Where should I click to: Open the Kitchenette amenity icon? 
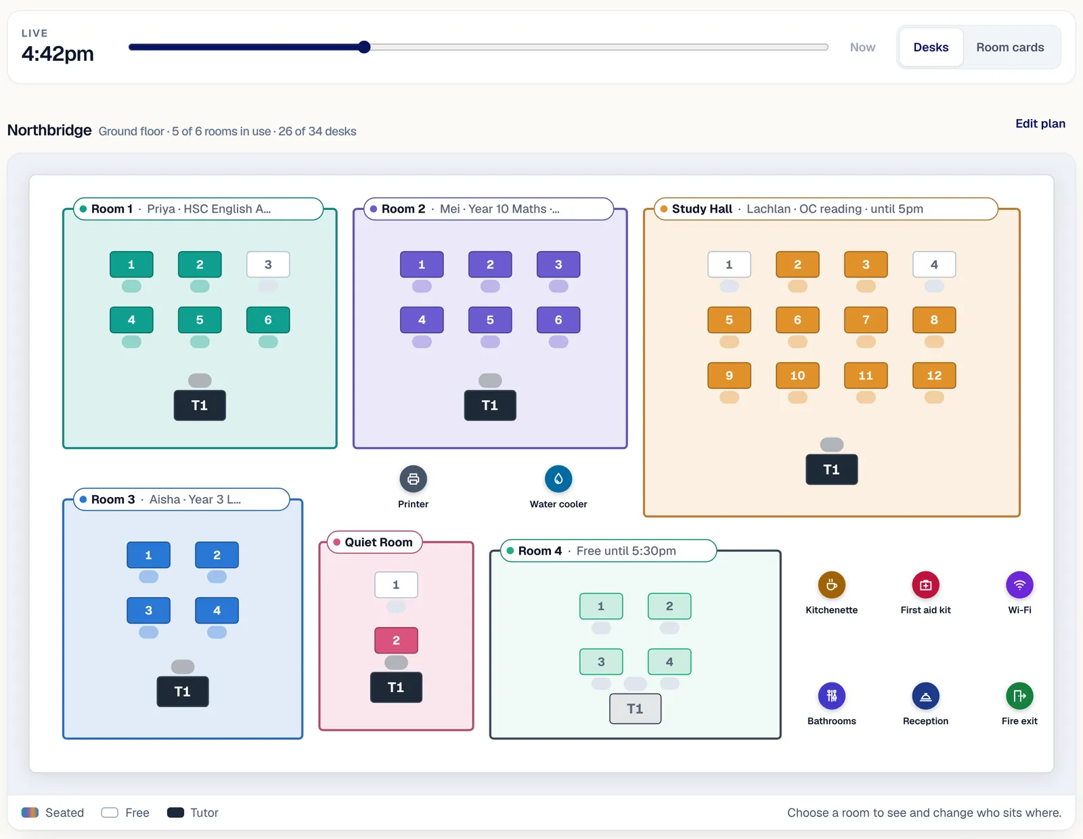click(831, 585)
